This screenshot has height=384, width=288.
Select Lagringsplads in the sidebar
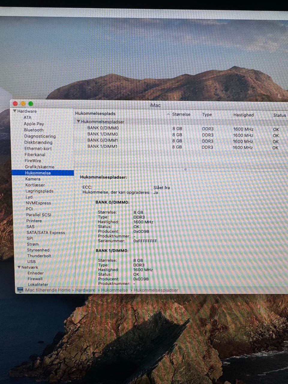point(39,191)
